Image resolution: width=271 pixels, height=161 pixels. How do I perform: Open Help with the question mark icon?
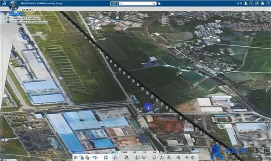(x=268, y=3)
